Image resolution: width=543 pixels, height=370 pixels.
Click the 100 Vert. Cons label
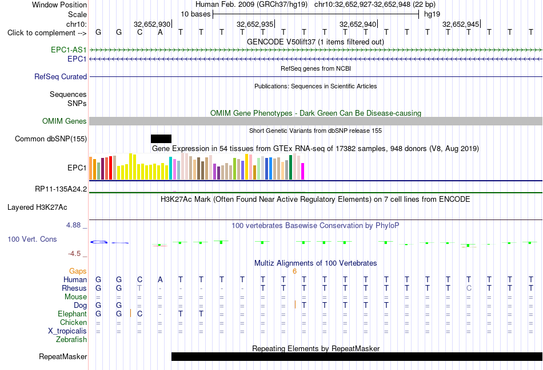click(32, 239)
